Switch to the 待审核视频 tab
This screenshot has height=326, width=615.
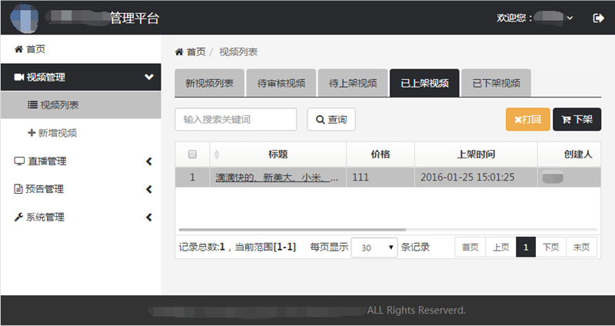click(281, 83)
